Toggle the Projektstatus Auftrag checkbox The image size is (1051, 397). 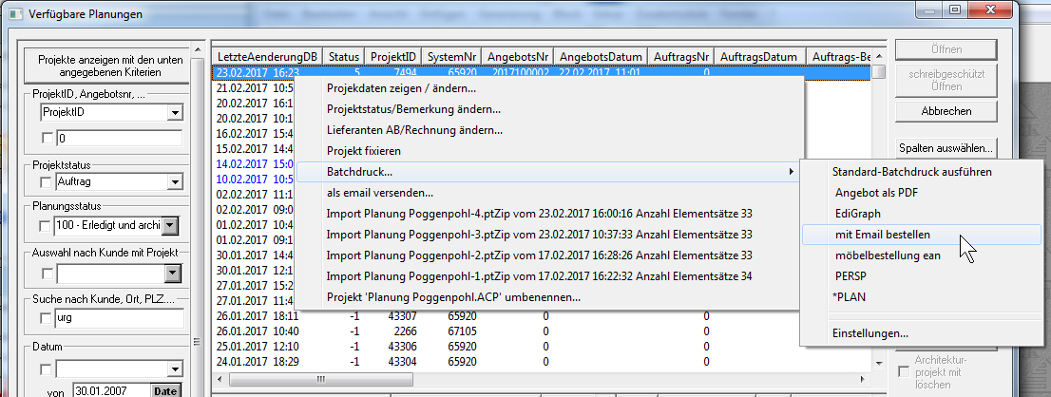pyautogui.click(x=48, y=182)
